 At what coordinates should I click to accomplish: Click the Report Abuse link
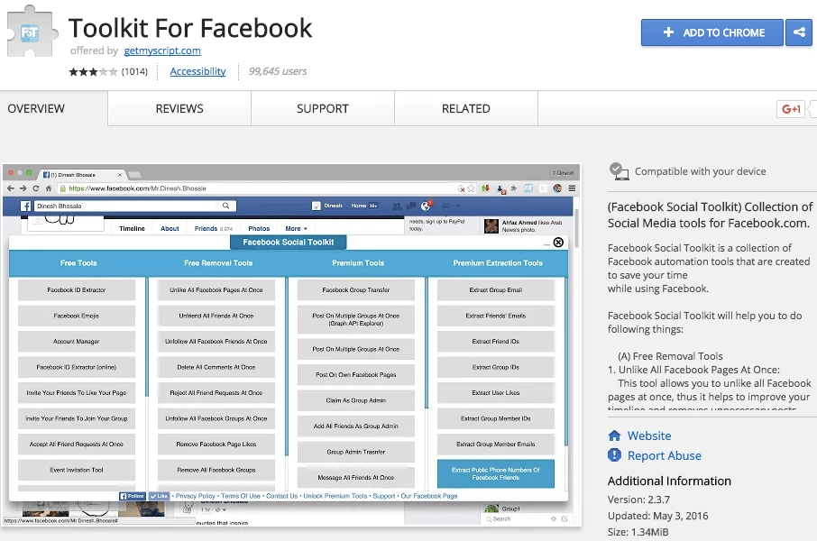coord(664,455)
